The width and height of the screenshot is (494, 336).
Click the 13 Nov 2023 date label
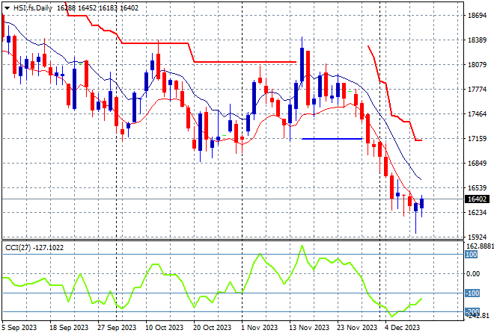pyautogui.click(x=310, y=327)
